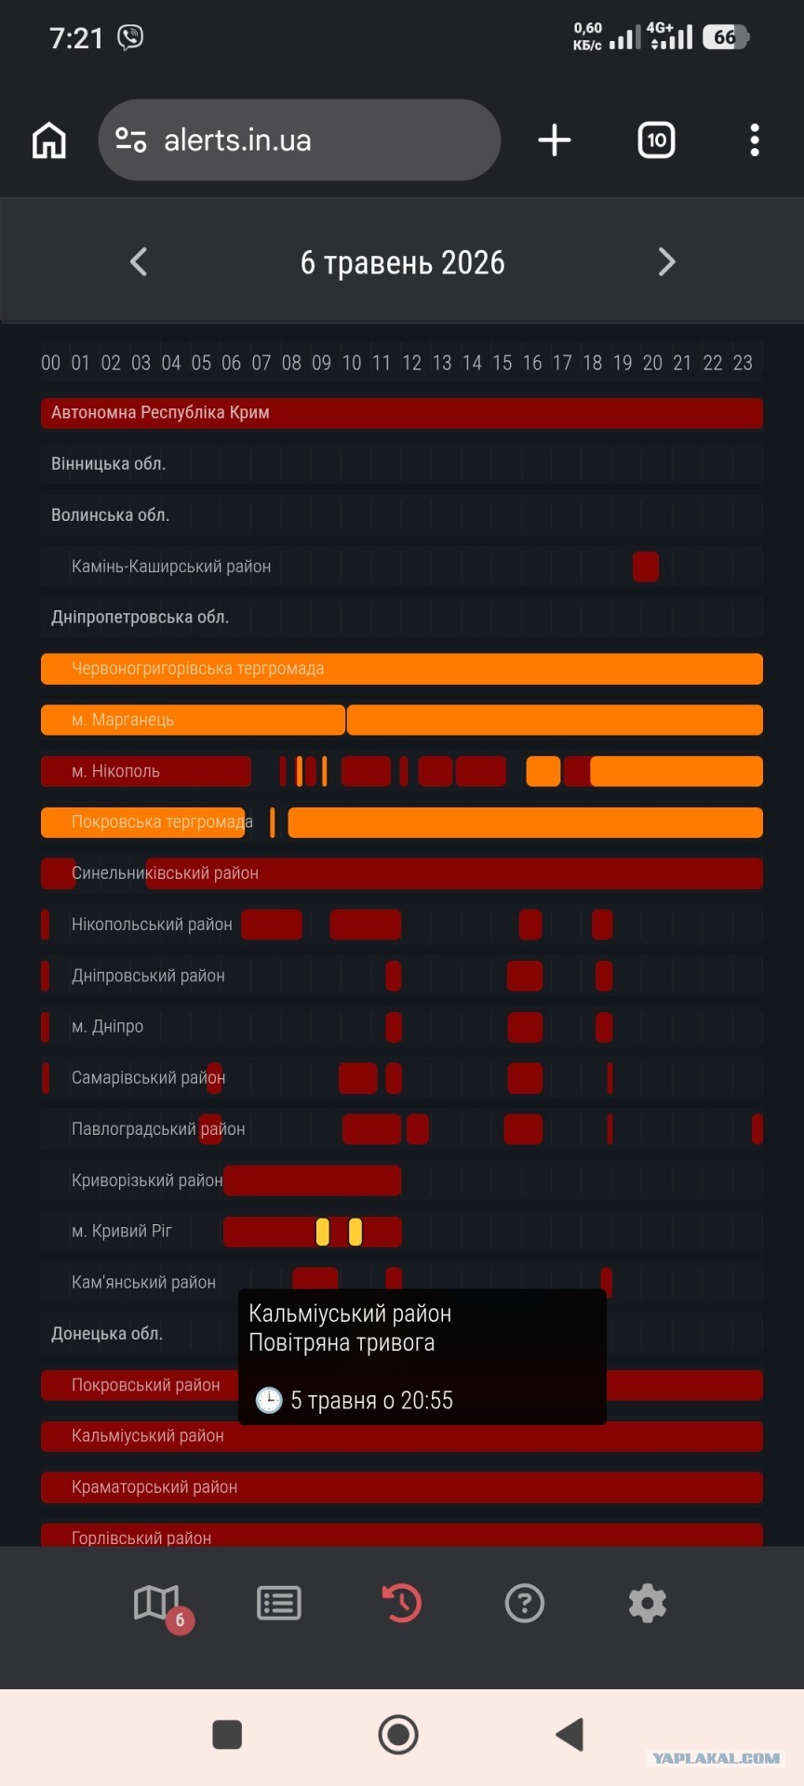Tap the site settings icon in address bar
The image size is (804, 1786).
coord(131,140)
